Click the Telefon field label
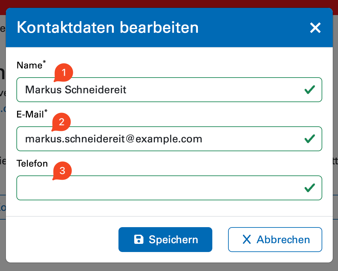The width and height of the screenshot is (338, 271). point(32,163)
